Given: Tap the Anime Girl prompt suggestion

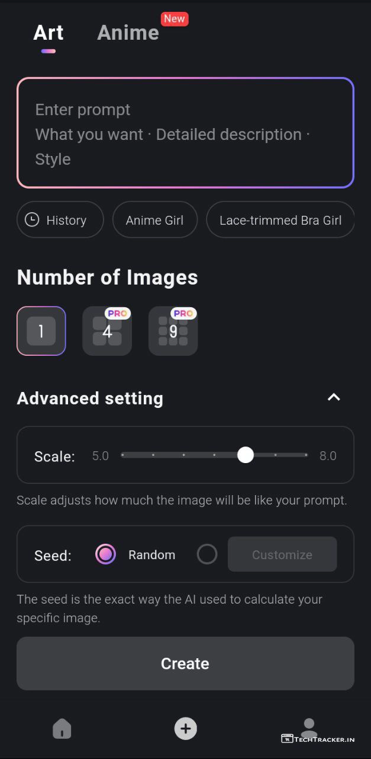Looking at the screenshot, I should tap(154, 220).
